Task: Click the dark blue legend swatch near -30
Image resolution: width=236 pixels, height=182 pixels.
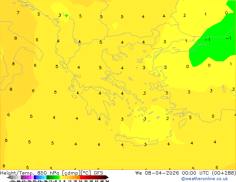Action: coord(35,177)
